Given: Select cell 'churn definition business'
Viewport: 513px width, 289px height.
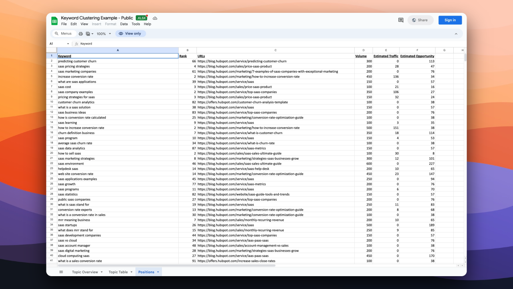Looking at the screenshot, I should [118, 133].
